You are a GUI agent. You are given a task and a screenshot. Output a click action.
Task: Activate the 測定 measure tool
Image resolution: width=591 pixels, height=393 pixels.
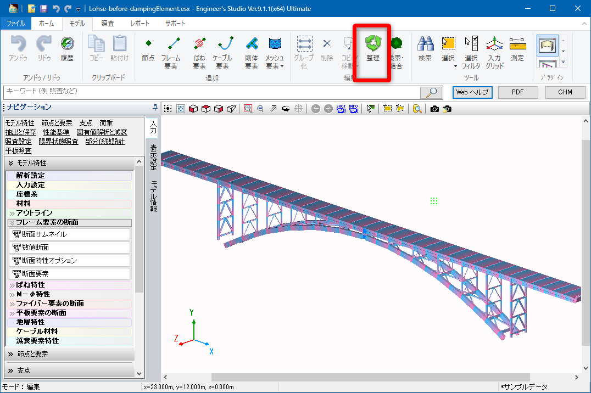click(x=517, y=49)
